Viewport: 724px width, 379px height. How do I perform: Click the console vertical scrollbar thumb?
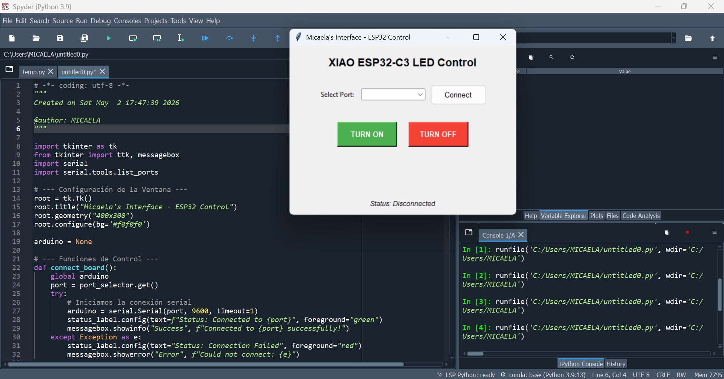click(720, 295)
